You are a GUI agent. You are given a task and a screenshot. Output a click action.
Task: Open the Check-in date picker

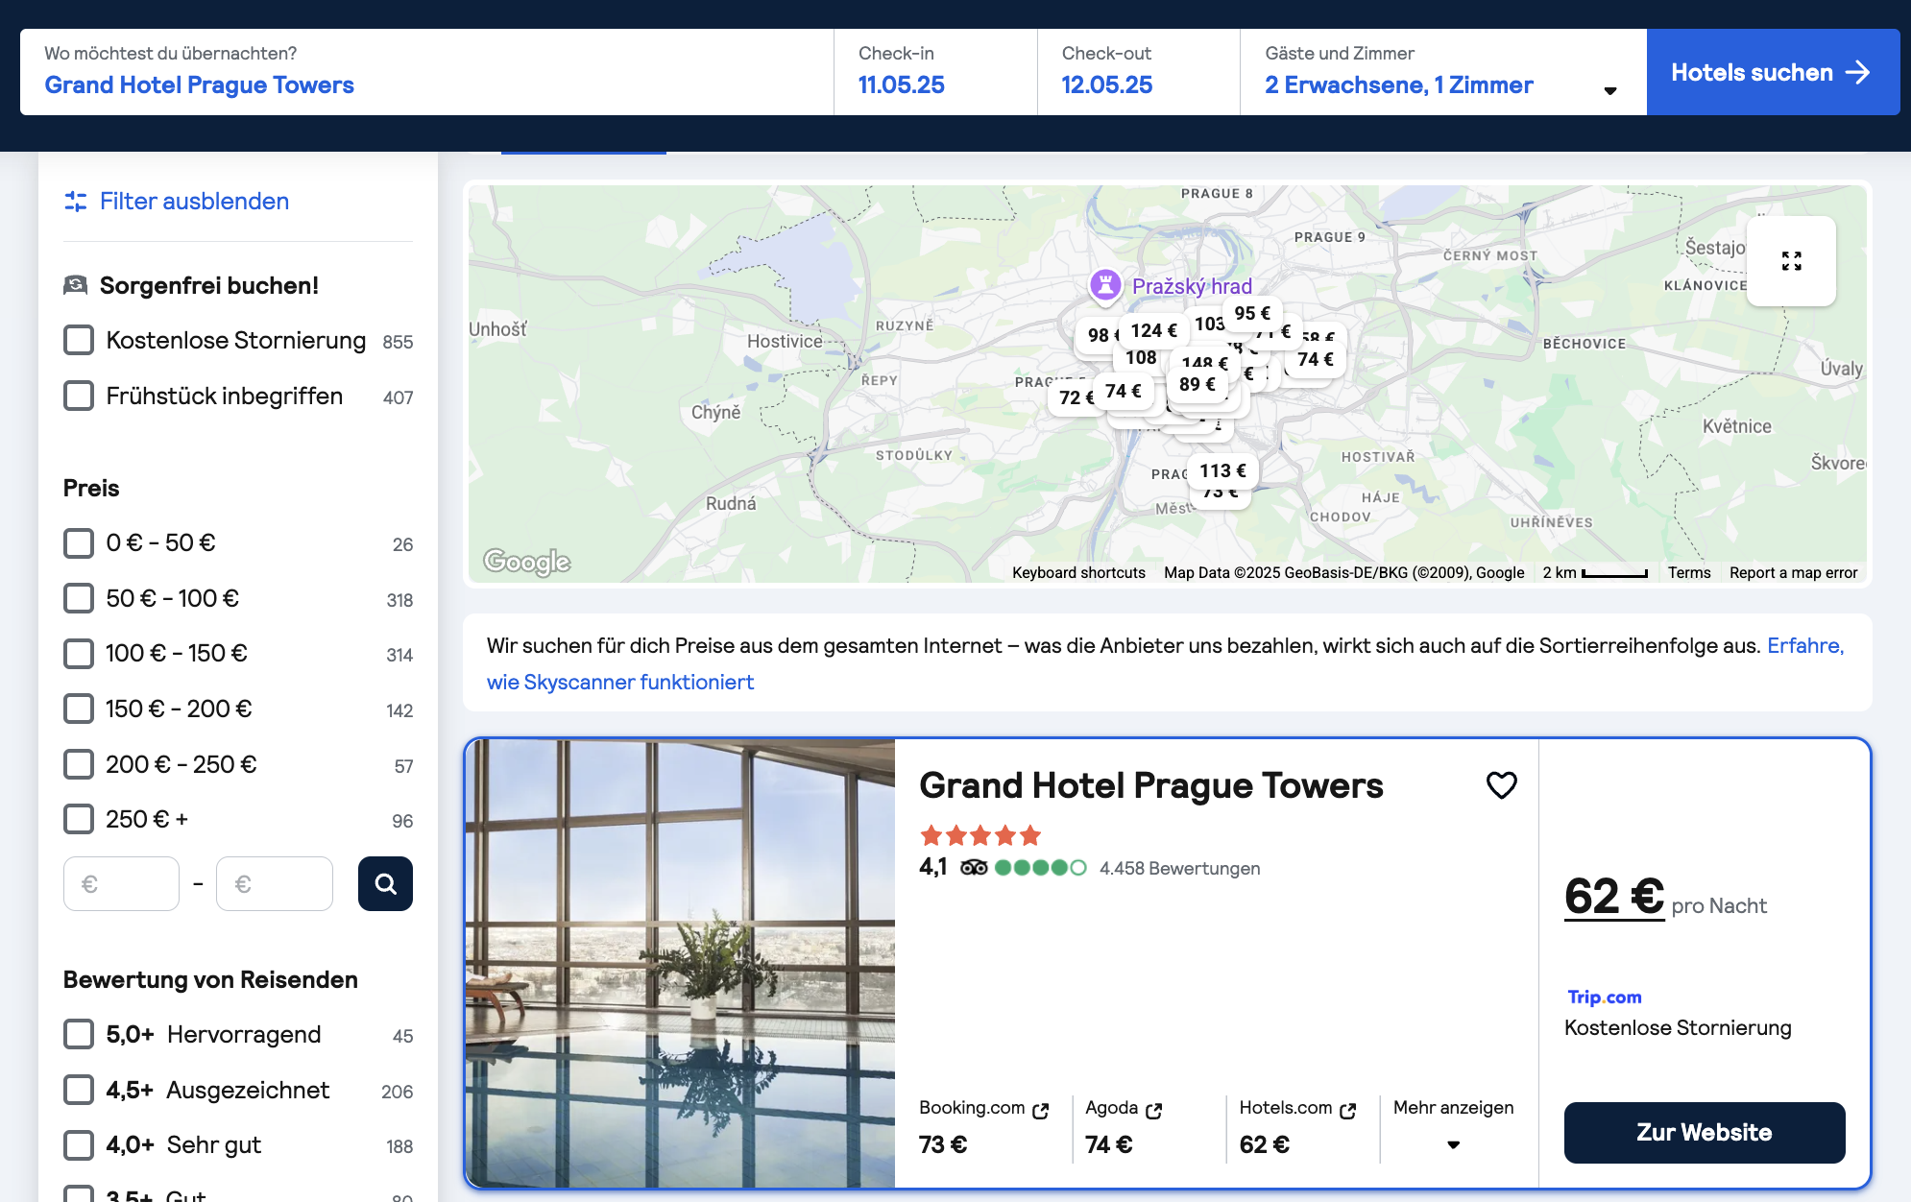point(935,72)
